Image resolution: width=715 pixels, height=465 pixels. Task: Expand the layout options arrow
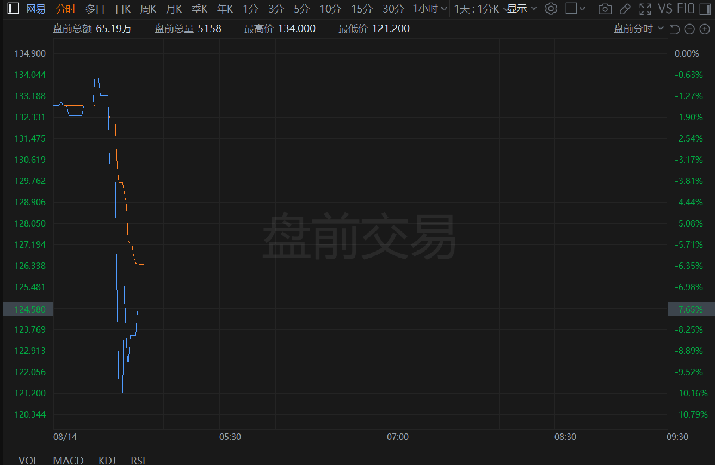pos(583,9)
